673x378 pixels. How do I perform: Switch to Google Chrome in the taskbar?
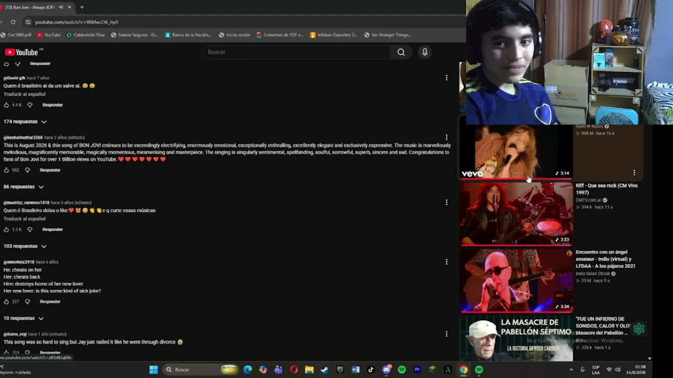(463, 370)
